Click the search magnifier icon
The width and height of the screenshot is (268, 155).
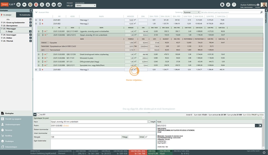point(261,13)
